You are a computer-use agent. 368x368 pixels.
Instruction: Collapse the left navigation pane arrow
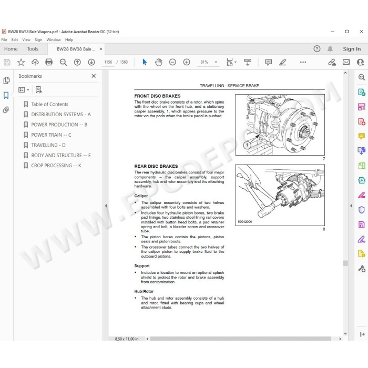click(106, 206)
